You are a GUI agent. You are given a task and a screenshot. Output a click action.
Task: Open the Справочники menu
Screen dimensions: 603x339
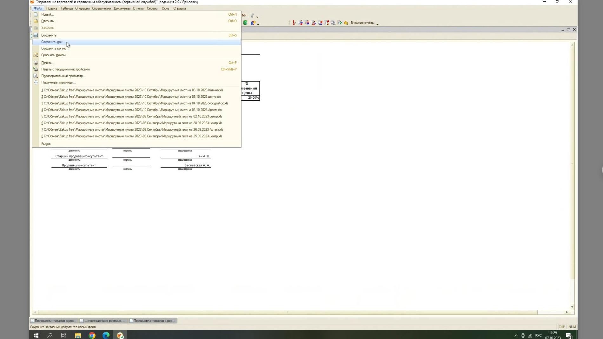tap(102, 9)
